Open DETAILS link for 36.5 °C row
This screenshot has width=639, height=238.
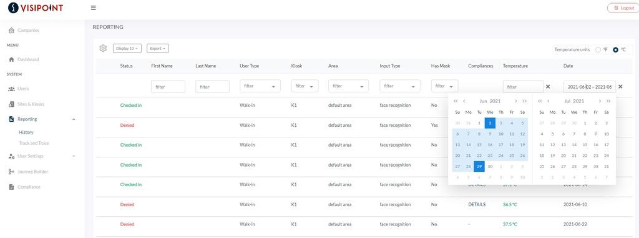coord(477,204)
